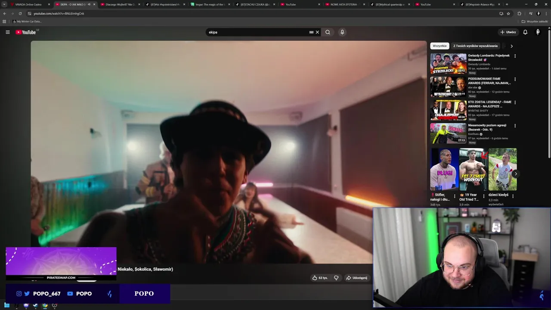This screenshot has height=310, width=551.
Task: Dislike the video with thumbs down
Action: [336, 278]
